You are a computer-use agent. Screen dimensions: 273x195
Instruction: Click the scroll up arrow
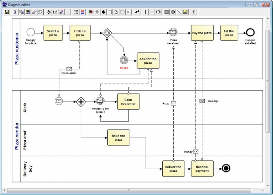(x=268, y=18)
